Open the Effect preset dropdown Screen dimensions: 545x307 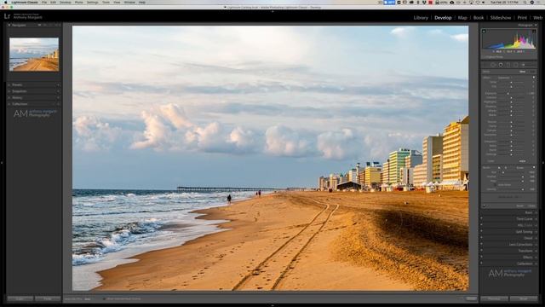point(505,78)
